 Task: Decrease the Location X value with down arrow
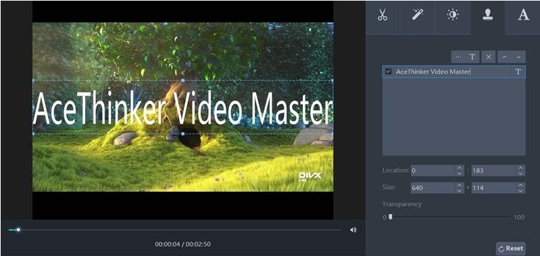coord(460,174)
